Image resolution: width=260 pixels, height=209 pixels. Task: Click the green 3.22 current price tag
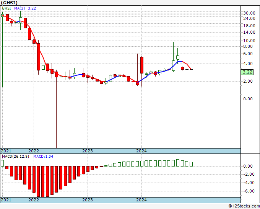point(247,72)
